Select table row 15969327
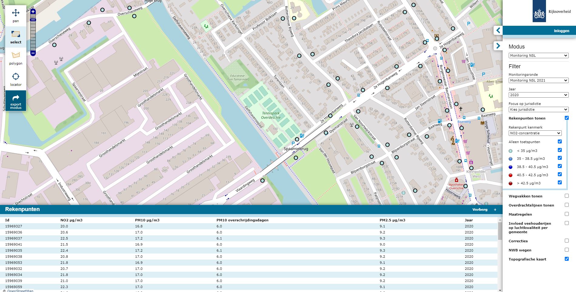Image resolution: width=576 pixels, height=292 pixels. tap(249, 226)
